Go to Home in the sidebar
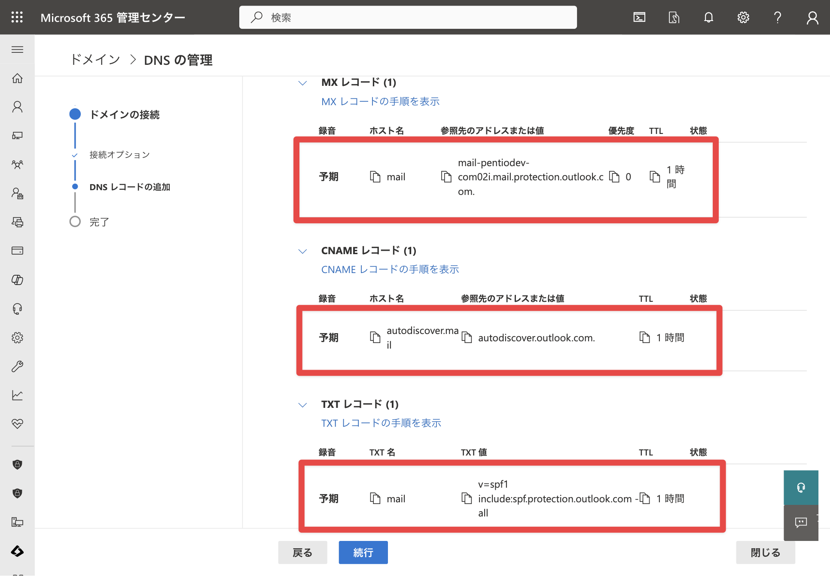This screenshot has width=830, height=577. coord(17,78)
